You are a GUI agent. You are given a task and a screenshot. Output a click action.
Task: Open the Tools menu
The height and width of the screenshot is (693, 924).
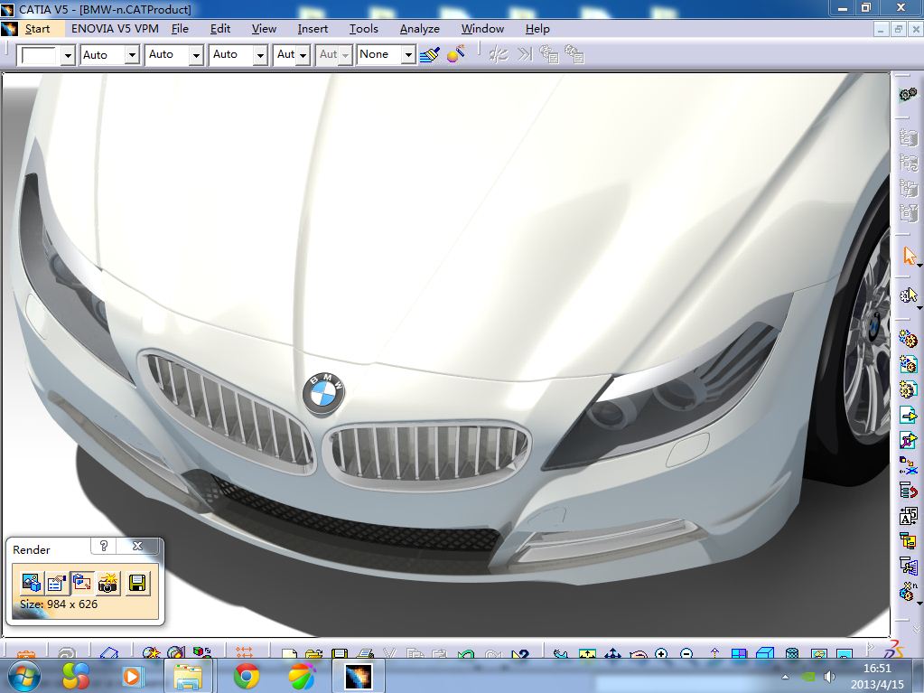(364, 29)
